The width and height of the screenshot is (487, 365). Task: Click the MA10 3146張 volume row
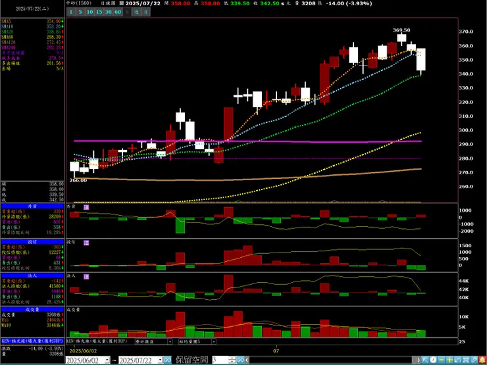click(32, 326)
